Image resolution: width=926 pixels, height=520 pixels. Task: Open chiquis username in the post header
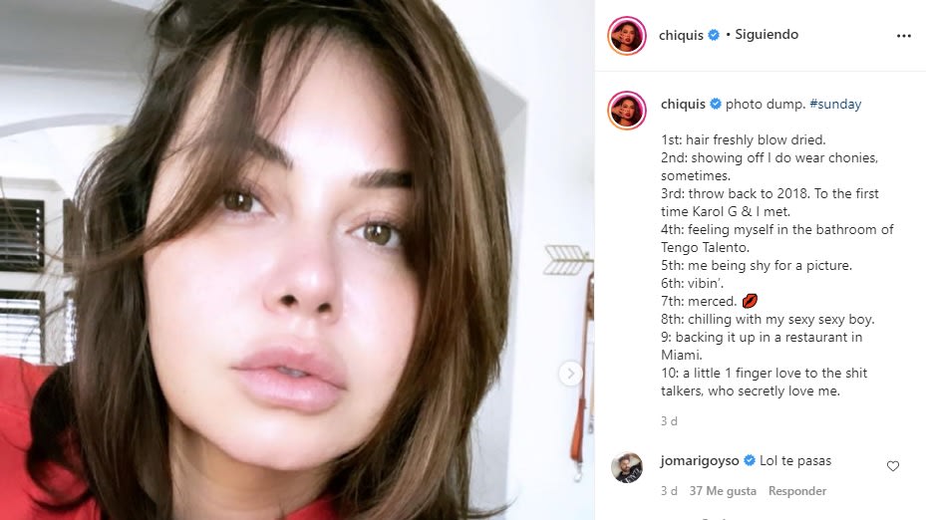pyautogui.click(x=681, y=36)
